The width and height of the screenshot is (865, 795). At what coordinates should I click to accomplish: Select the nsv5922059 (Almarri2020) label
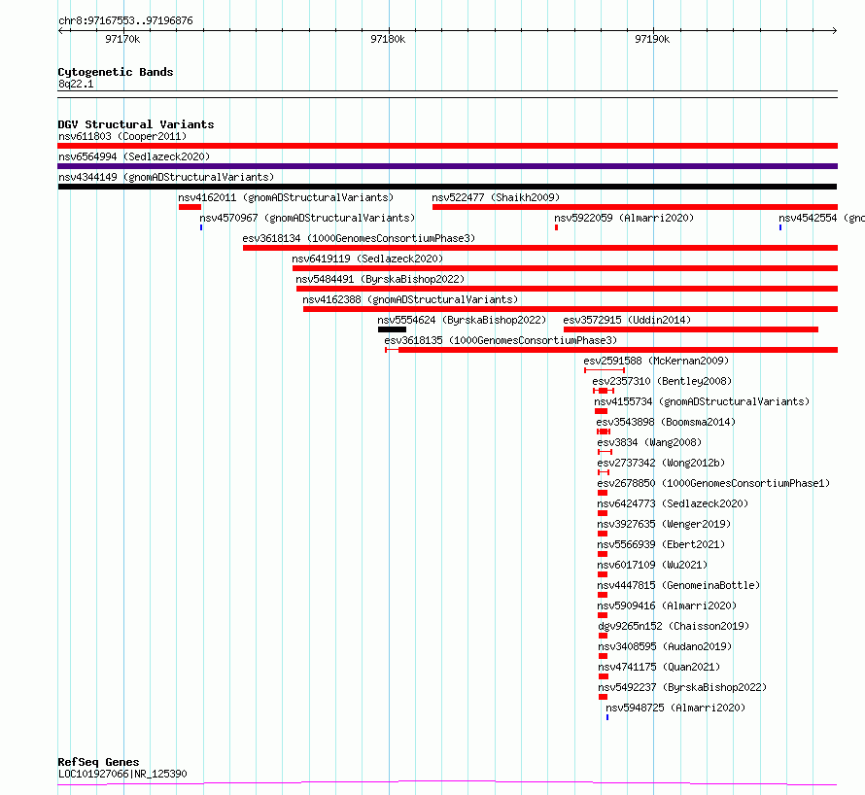(624, 218)
